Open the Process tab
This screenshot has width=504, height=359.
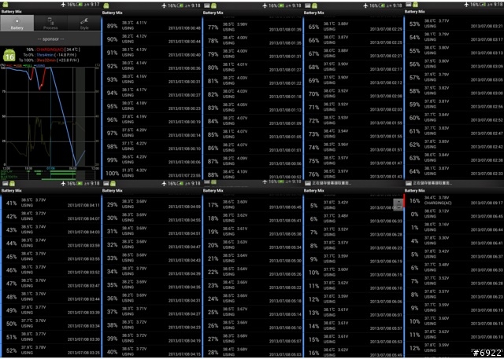click(x=50, y=23)
